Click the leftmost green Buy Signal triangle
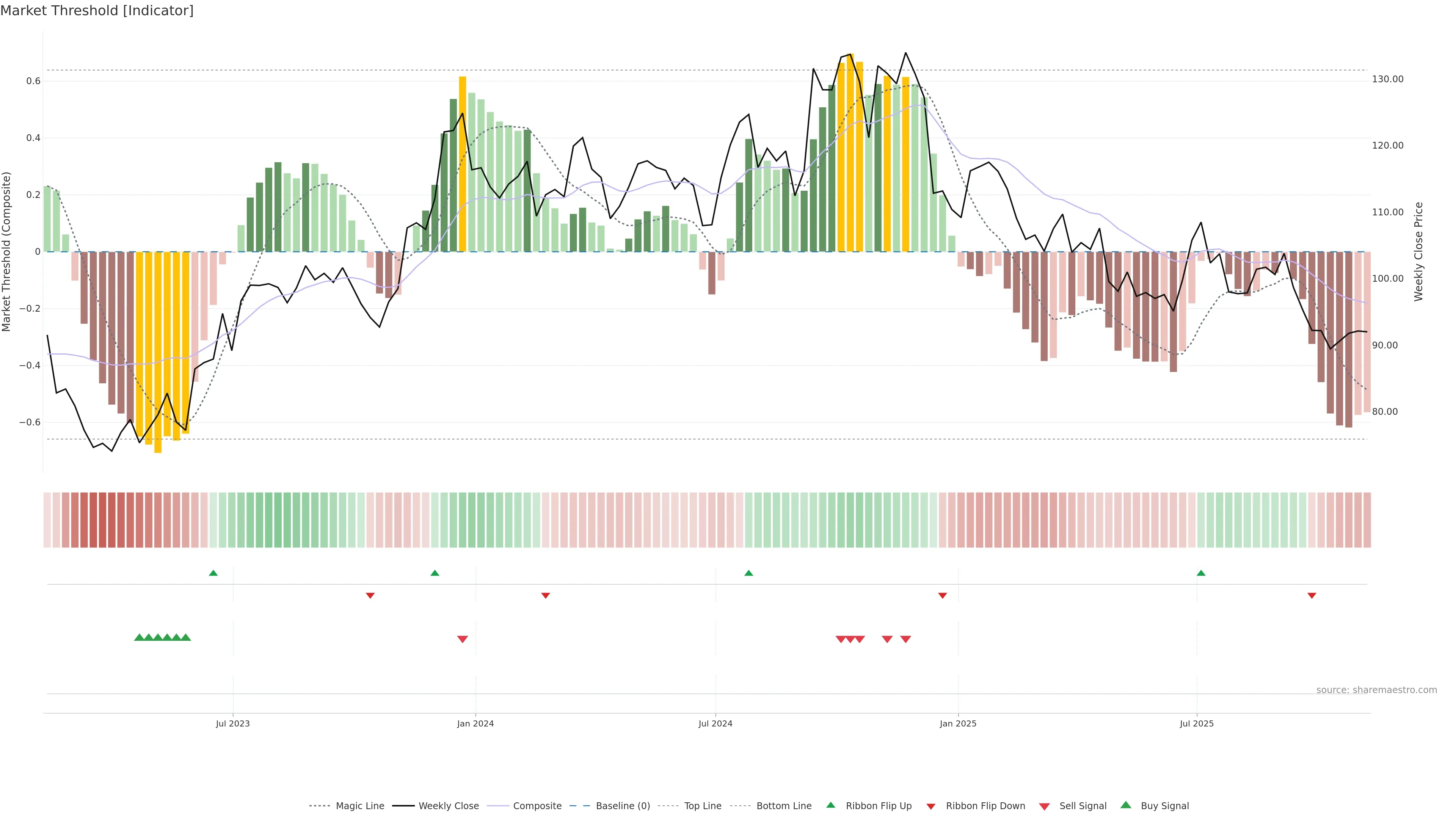Image resolution: width=1456 pixels, height=819 pixels. pyautogui.click(x=139, y=637)
